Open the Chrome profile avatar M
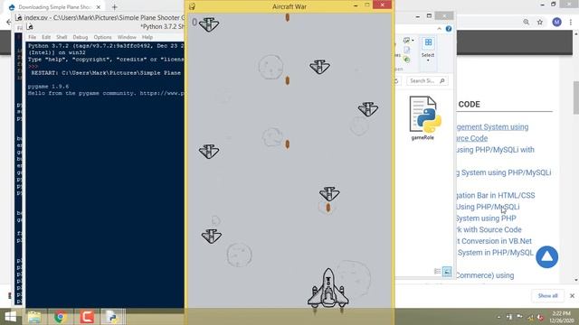The image size is (579, 325). pos(556,22)
